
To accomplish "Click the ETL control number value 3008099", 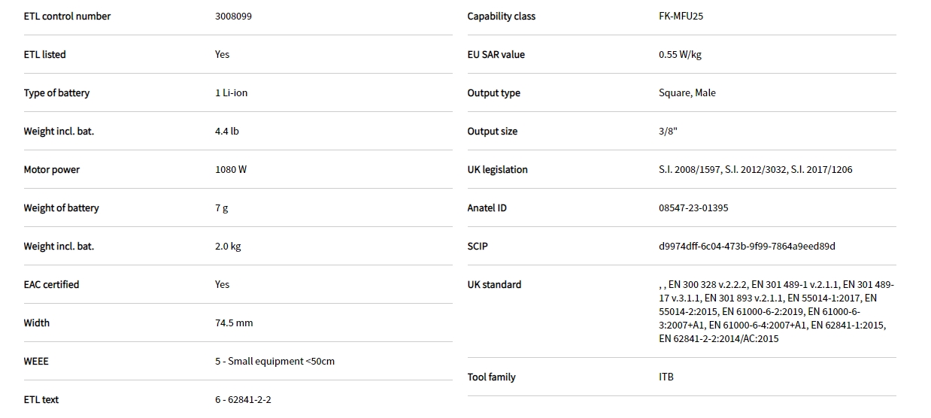I will pyautogui.click(x=233, y=17).
